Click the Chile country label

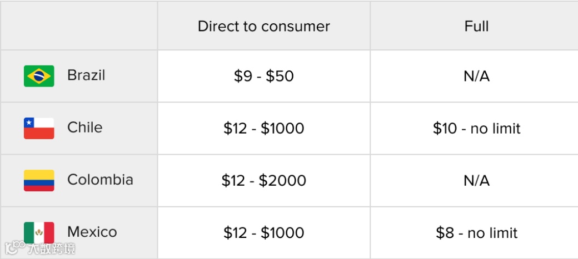click(85, 128)
